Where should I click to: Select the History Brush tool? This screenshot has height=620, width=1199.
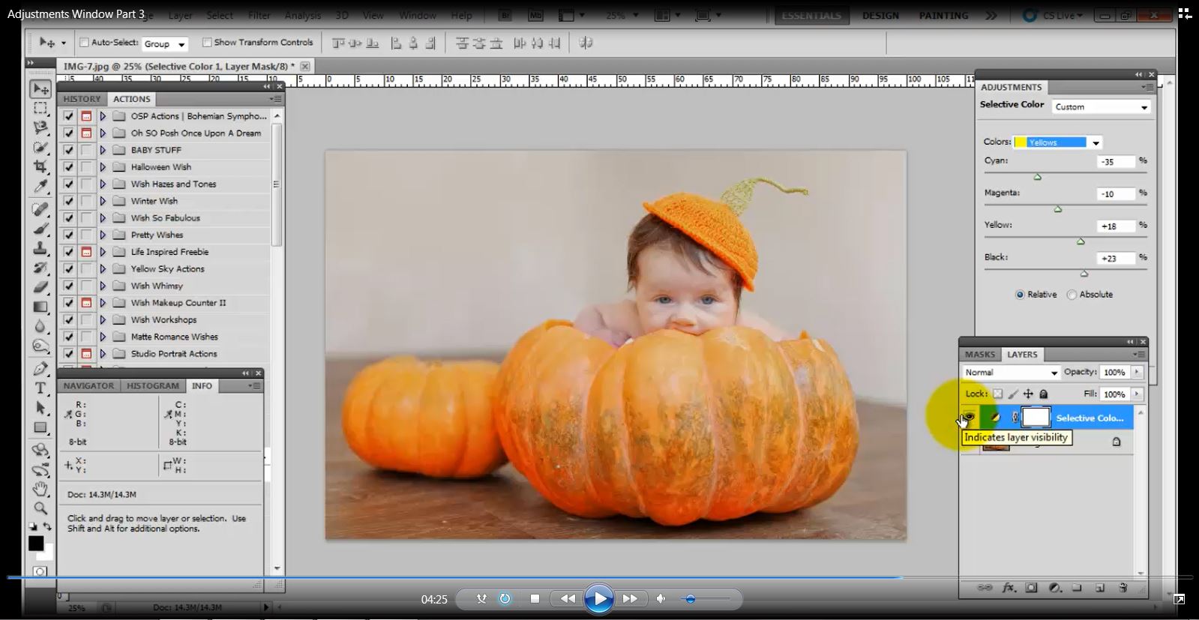point(40,268)
